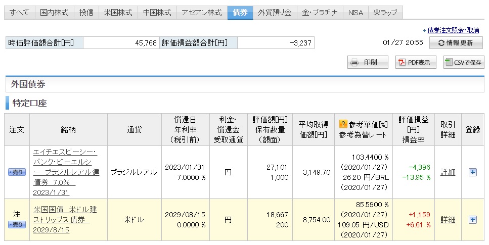Switch to the 国内株式 tab
Screen dimensions: 489x245
54,13
